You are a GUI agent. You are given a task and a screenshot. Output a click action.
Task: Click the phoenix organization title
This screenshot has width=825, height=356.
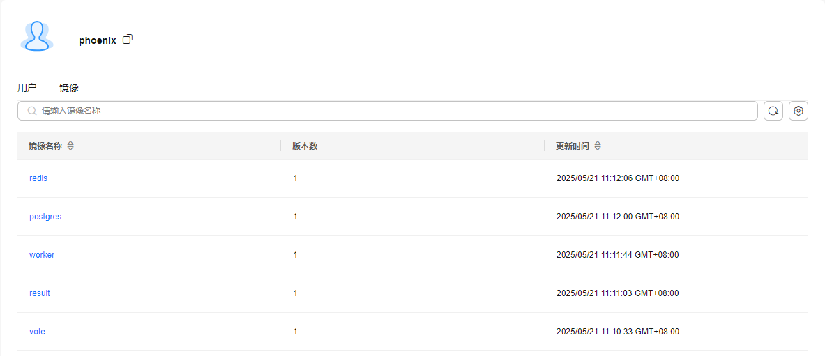click(x=98, y=40)
